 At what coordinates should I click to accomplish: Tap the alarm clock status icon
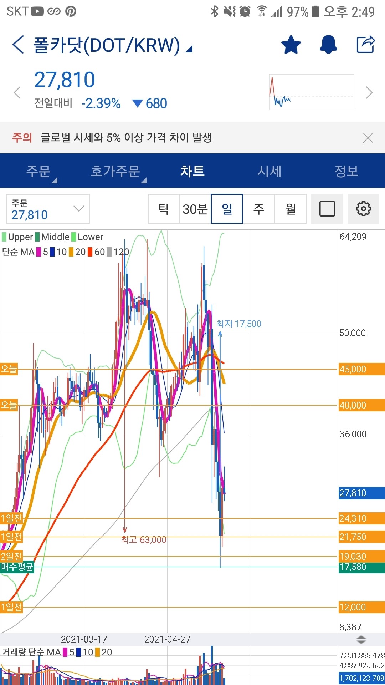[245, 11]
